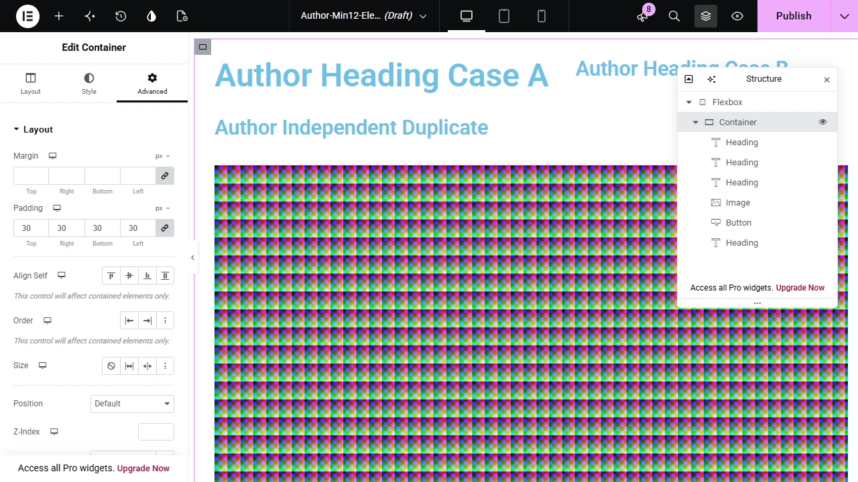Open Margin responsive device icon
The width and height of the screenshot is (858, 482).
[x=52, y=156]
